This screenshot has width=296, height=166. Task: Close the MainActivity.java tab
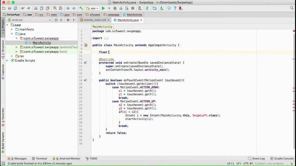point(141,20)
